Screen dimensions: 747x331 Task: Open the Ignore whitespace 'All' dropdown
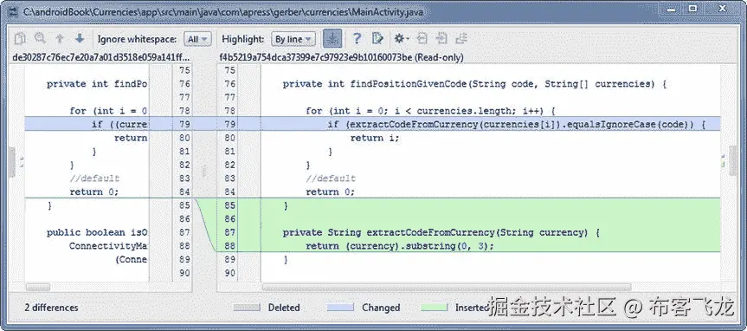197,39
